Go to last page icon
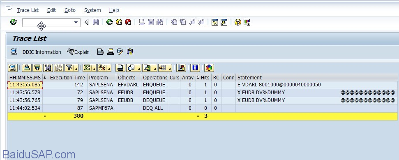The height and width of the screenshot is (160, 399). [201, 22]
